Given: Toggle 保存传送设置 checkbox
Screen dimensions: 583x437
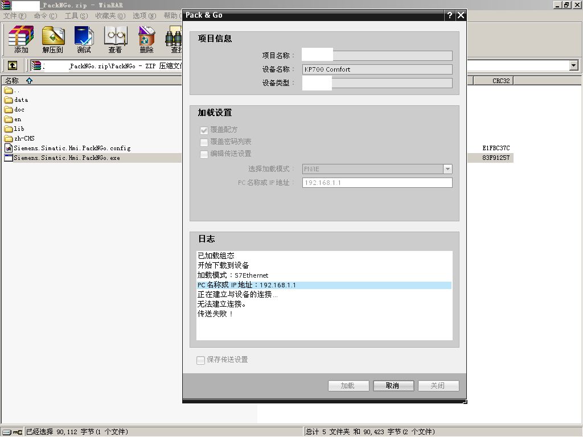Looking at the screenshot, I should [x=201, y=360].
